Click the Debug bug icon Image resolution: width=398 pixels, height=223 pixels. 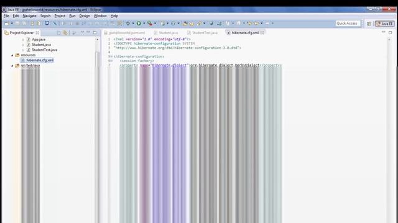tap(128, 24)
